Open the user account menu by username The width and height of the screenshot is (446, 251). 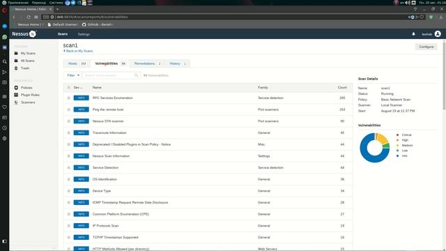(426, 34)
